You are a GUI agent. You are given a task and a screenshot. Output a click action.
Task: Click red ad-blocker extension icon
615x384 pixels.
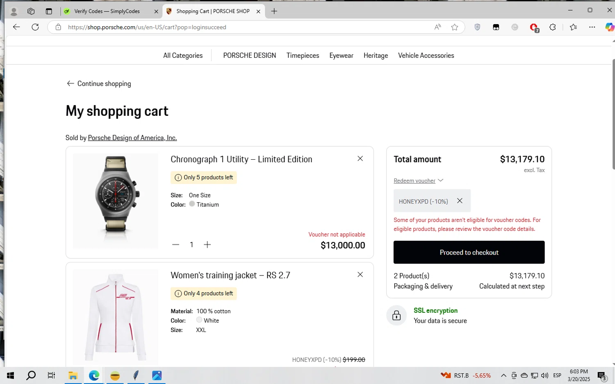[534, 27]
